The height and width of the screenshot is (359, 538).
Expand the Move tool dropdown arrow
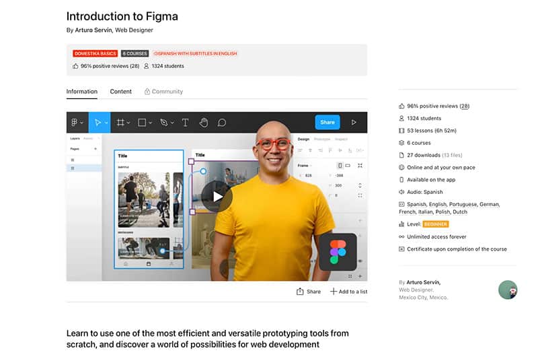106,123
